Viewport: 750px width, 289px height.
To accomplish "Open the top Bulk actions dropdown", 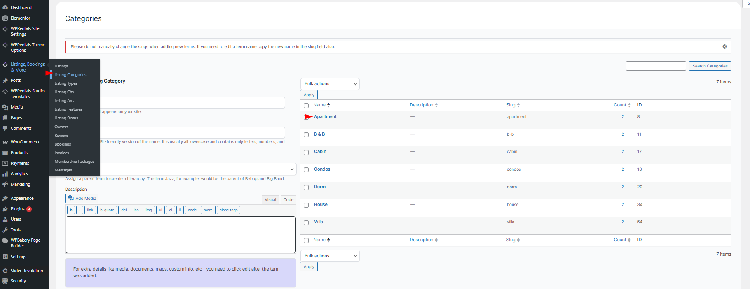I will [x=330, y=84].
